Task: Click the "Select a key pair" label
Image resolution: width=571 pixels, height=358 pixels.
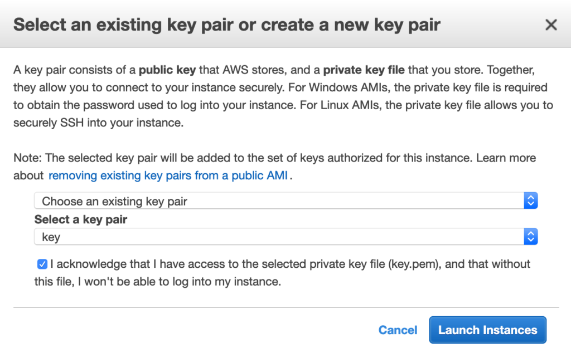Action: 81,219
